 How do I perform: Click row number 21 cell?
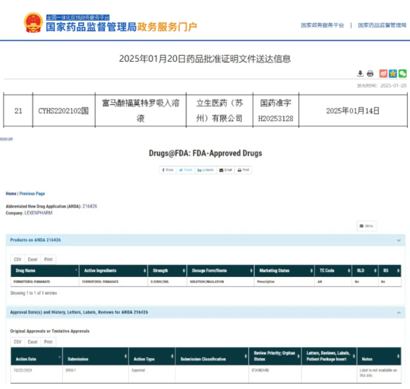click(18, 111)
